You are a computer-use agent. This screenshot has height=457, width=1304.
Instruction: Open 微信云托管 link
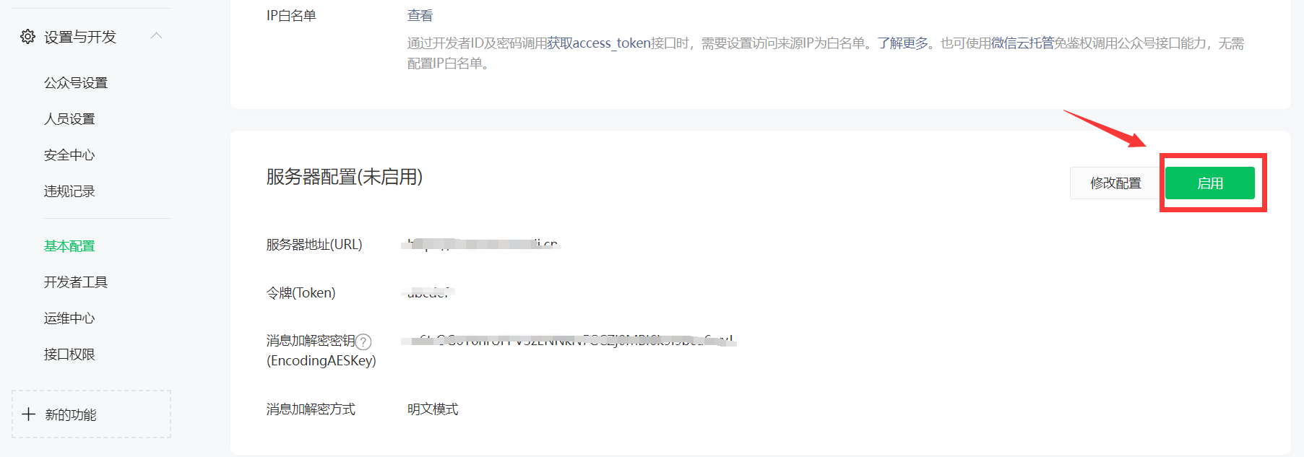click(x=1022, y=43)
